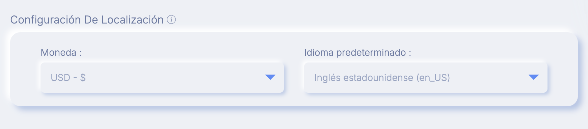Click the Moneda field label
This screenshot has width=588, height=129.
[x=61, y=52]
